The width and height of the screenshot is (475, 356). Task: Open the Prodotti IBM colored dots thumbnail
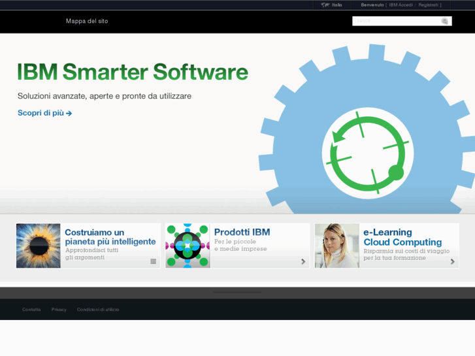188,246
